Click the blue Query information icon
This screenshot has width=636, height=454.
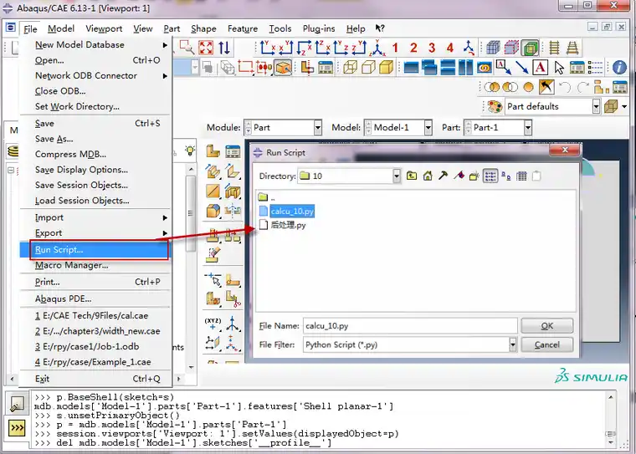point(619,67)
